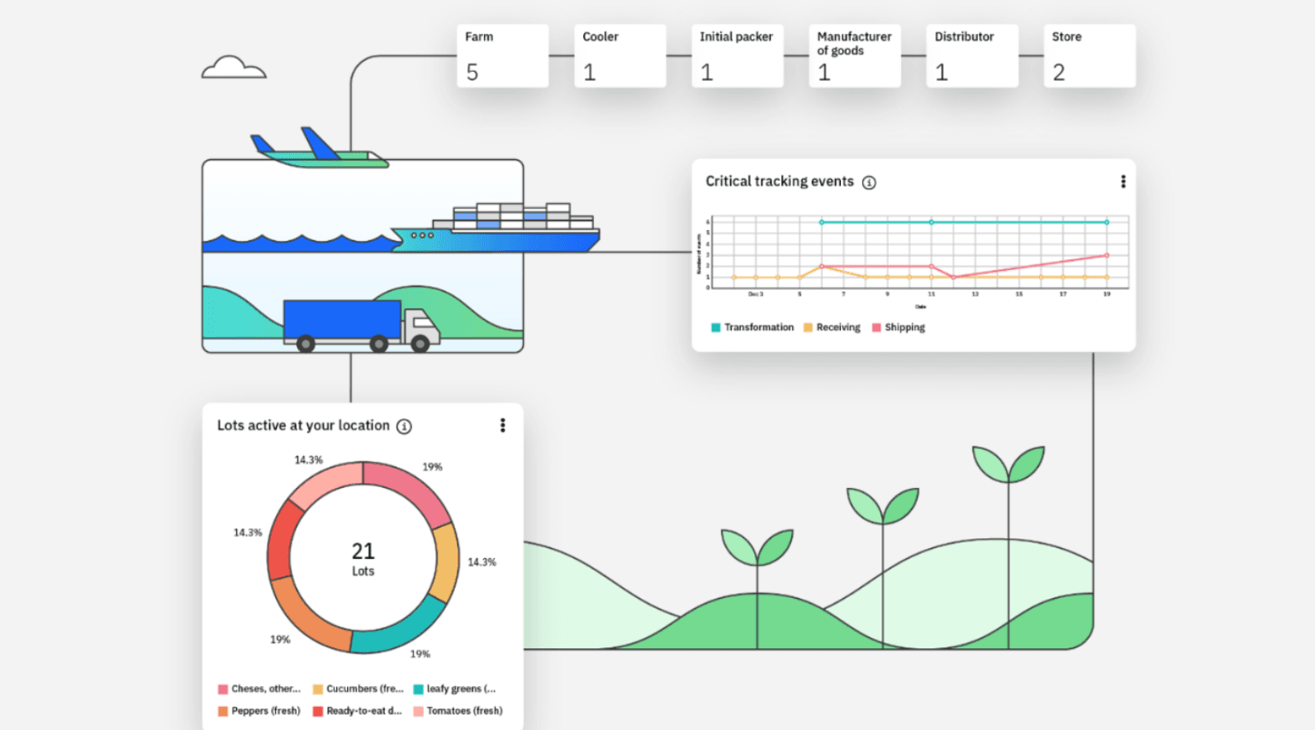1315x730 pixels.
Task: Click the tallest plant sprout icon
Action: pos(1008,464)
